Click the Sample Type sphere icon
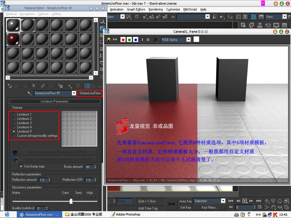The image size is (291, 218). pos(102,21)
